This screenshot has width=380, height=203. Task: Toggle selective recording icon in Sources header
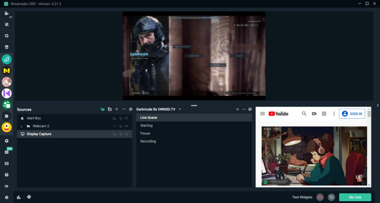[103, 109]
